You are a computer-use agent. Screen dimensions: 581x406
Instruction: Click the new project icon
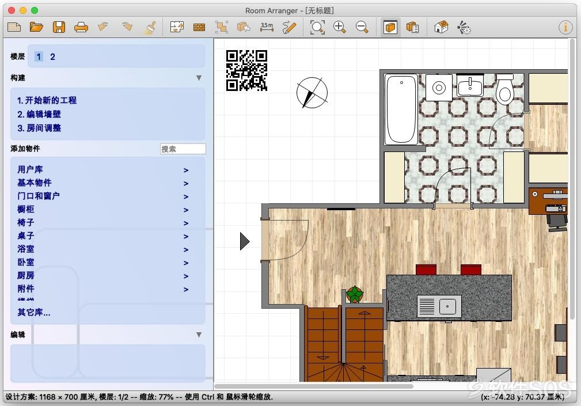coord(14,27)
